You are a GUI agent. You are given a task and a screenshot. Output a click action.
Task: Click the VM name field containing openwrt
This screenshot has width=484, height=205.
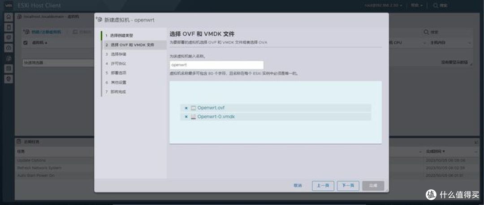(217, 65)
